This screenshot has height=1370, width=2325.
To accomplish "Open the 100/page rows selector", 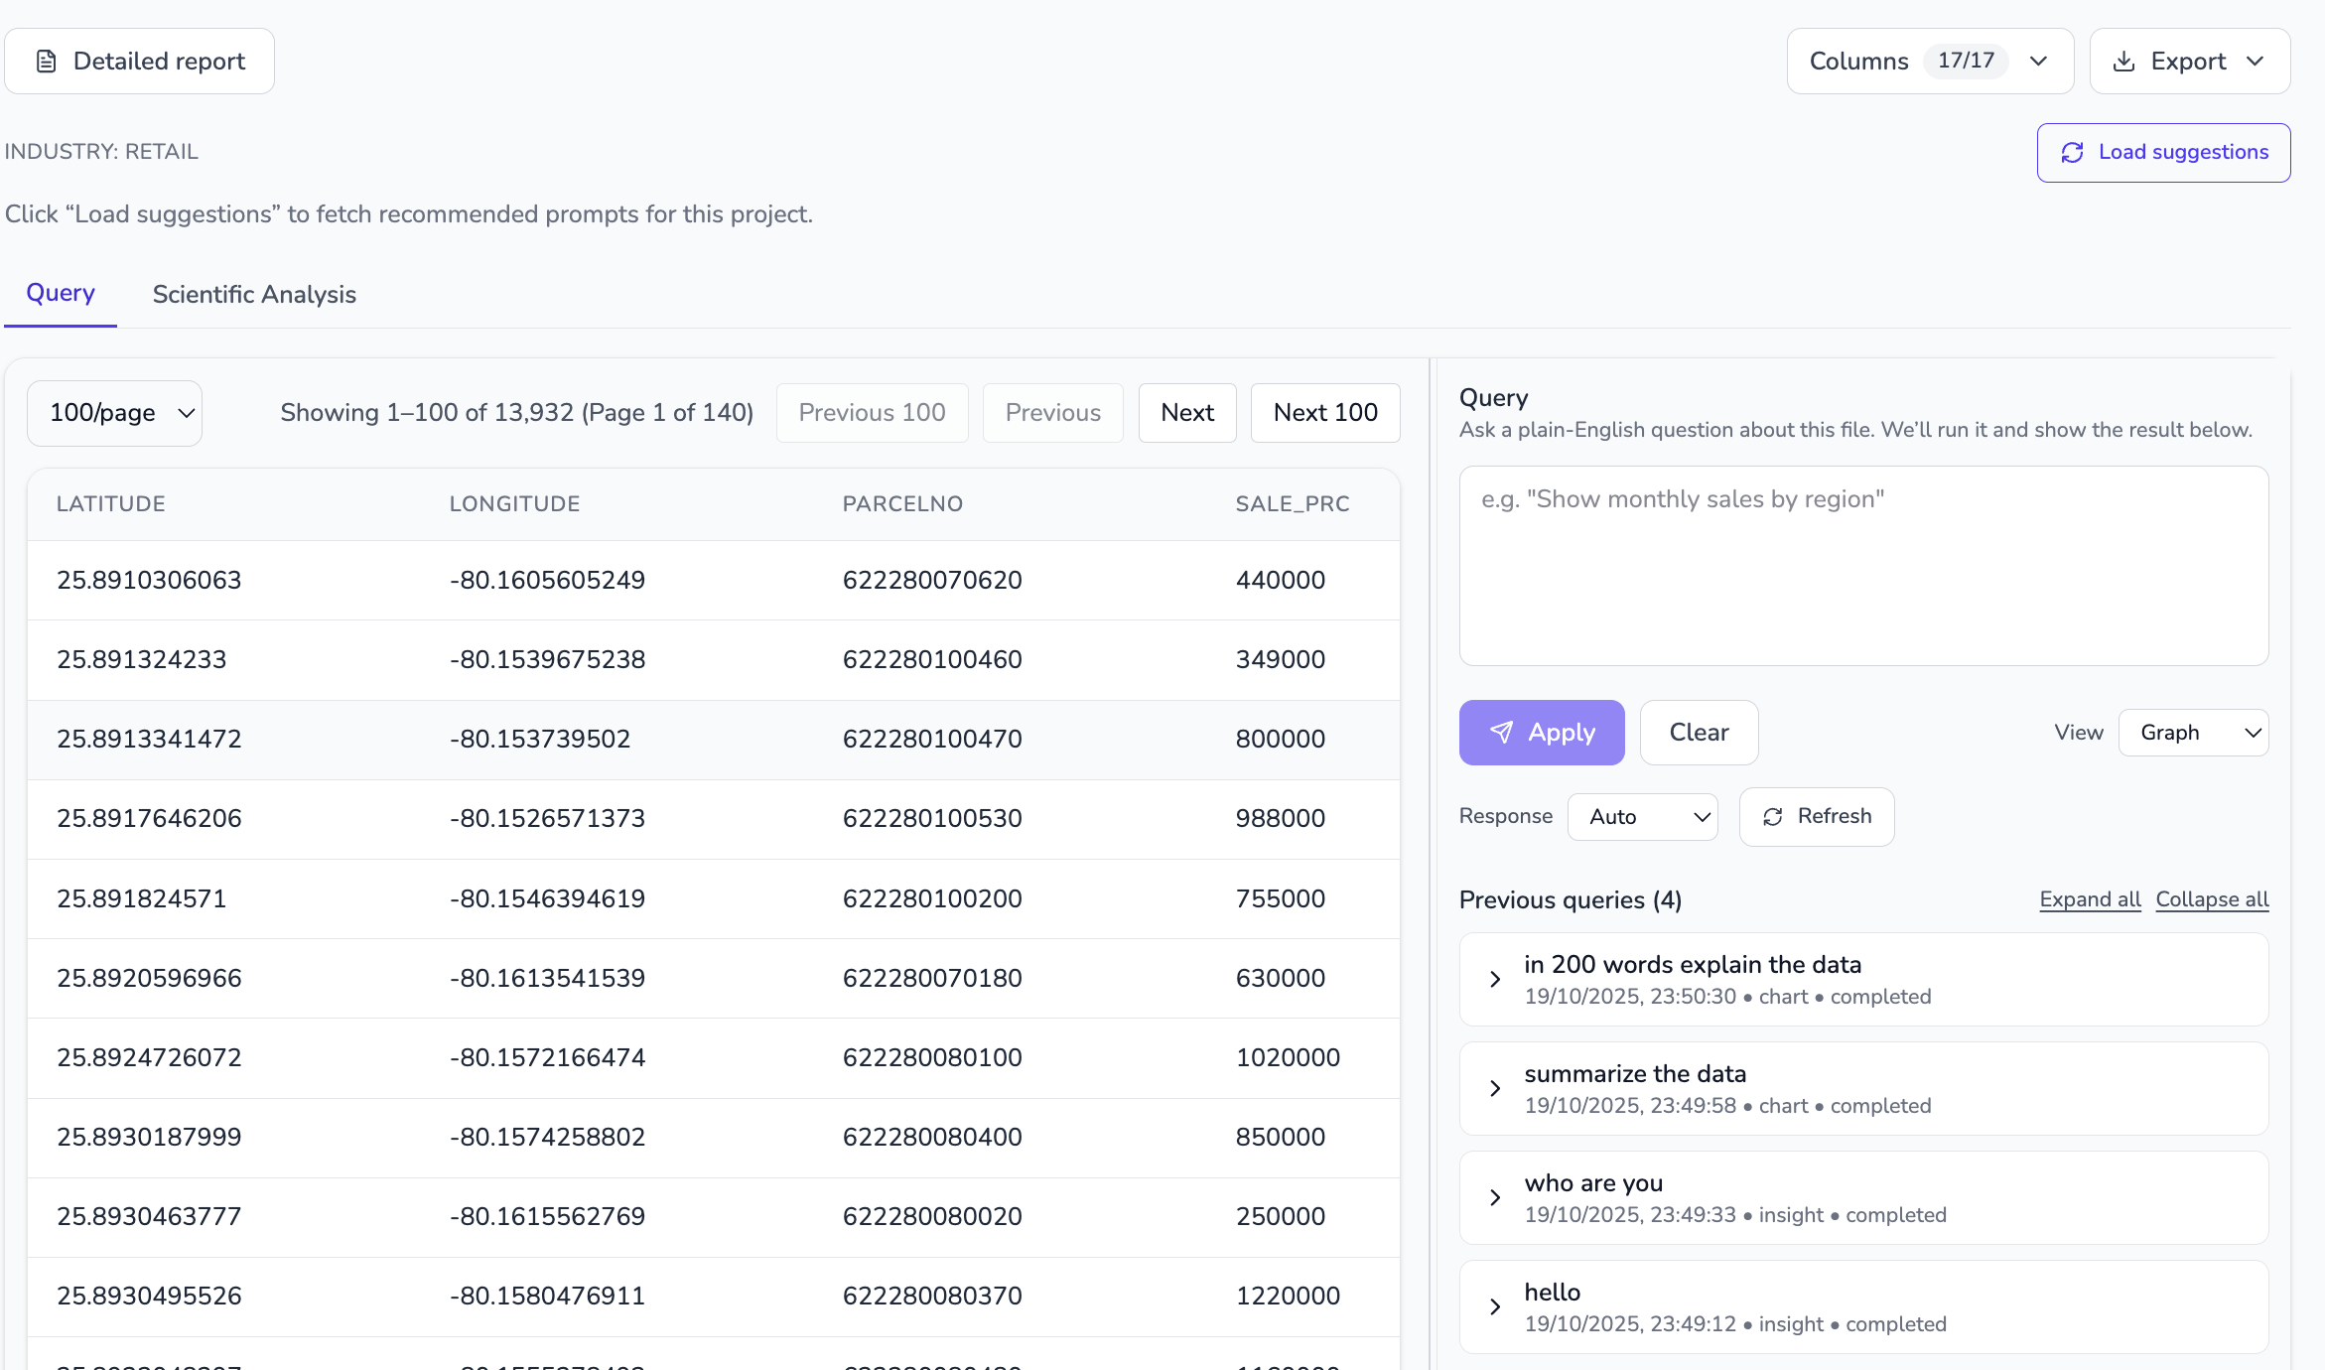I will point(115,413).
